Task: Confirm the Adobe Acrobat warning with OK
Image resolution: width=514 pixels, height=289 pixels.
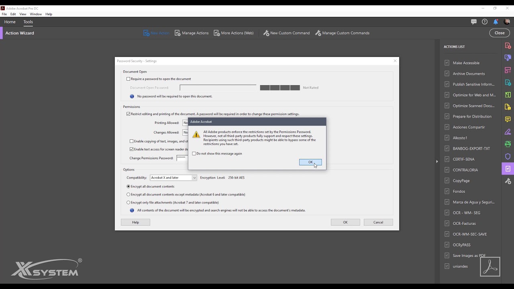Action: [x=310, y=162]
